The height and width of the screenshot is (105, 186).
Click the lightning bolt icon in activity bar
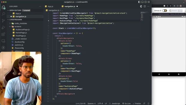(x=3, y=48)
